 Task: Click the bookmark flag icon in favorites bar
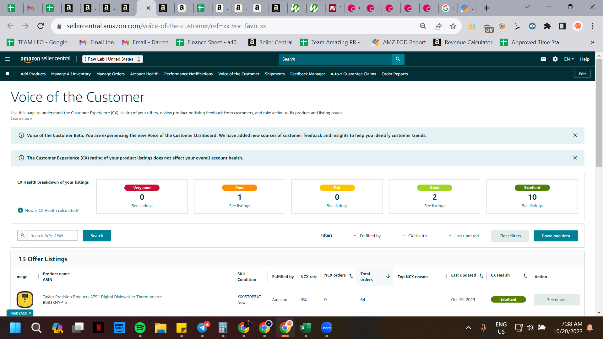point(8,74)
